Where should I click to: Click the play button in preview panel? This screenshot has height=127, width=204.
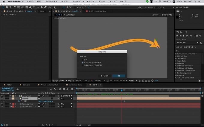(184, 36)
